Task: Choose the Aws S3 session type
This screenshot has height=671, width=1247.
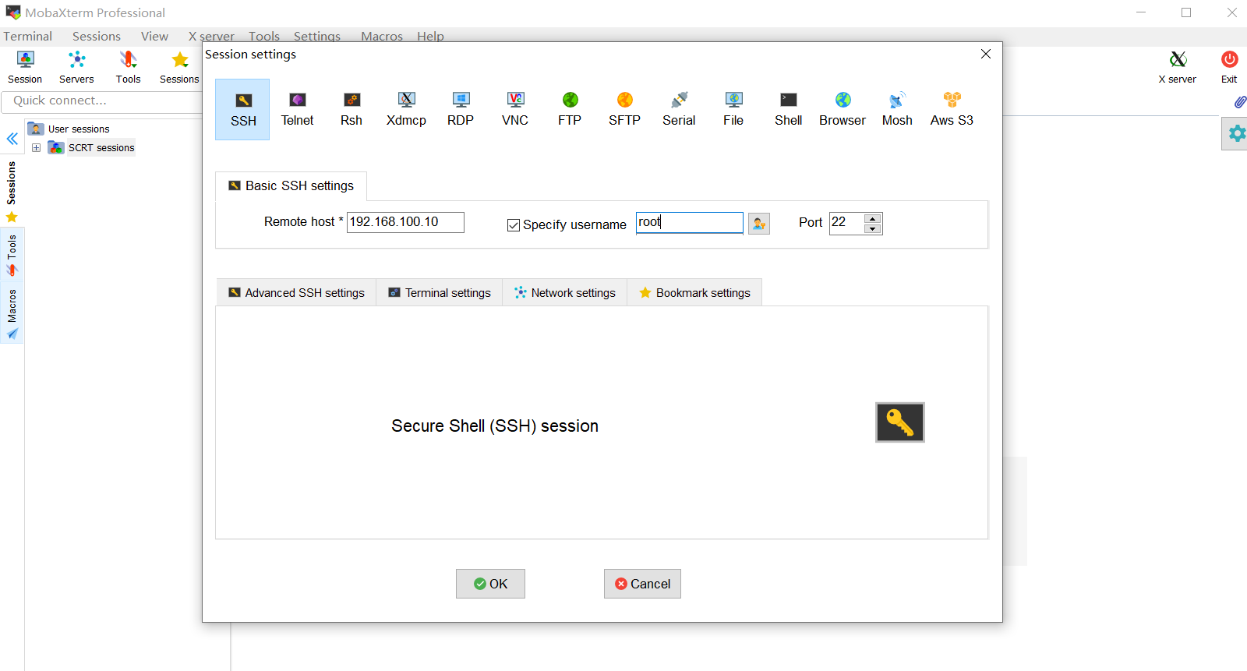Action: coord(952,110)
